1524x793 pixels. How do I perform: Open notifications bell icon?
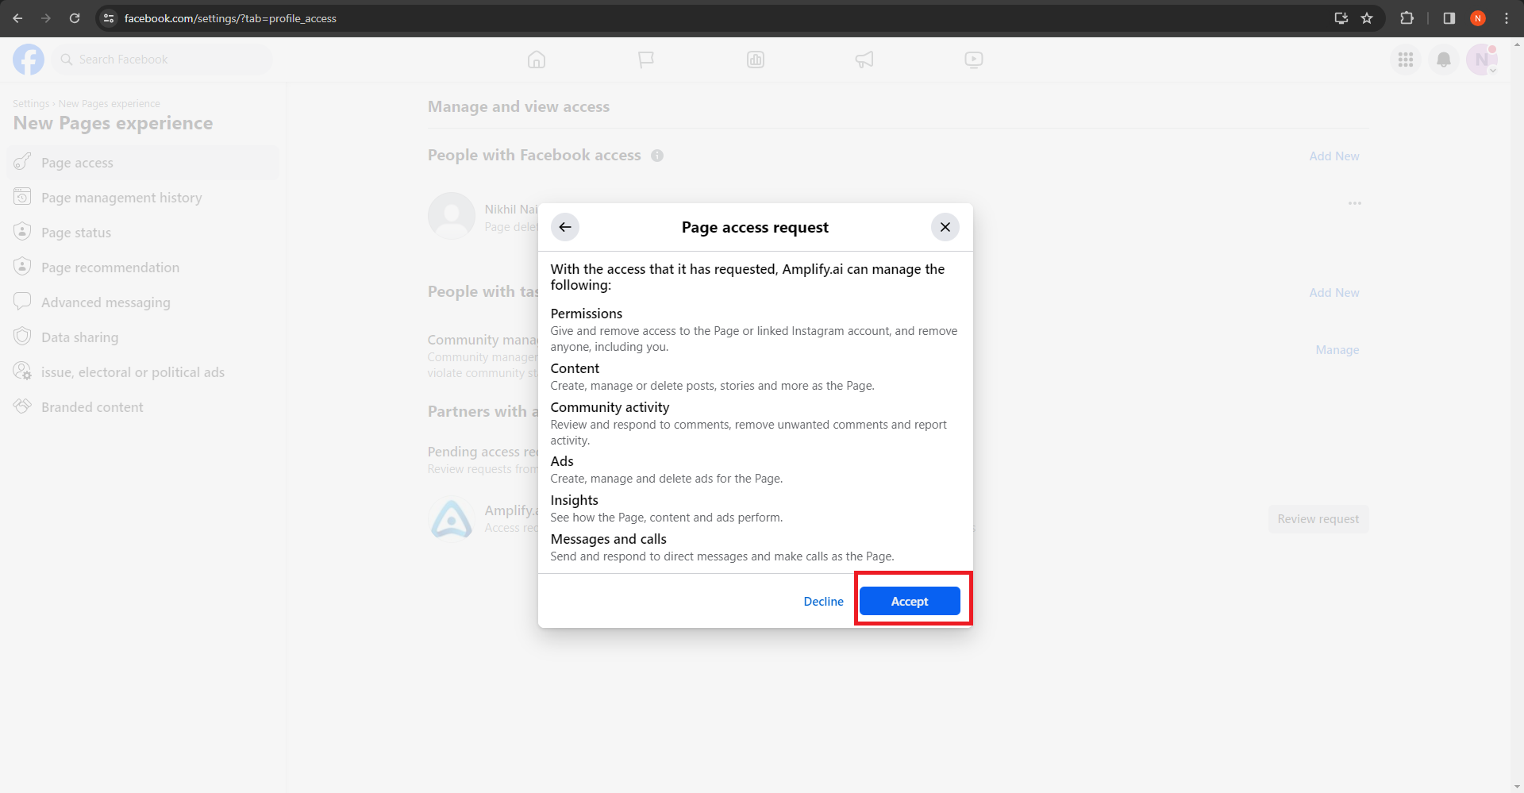[1444, 60]
